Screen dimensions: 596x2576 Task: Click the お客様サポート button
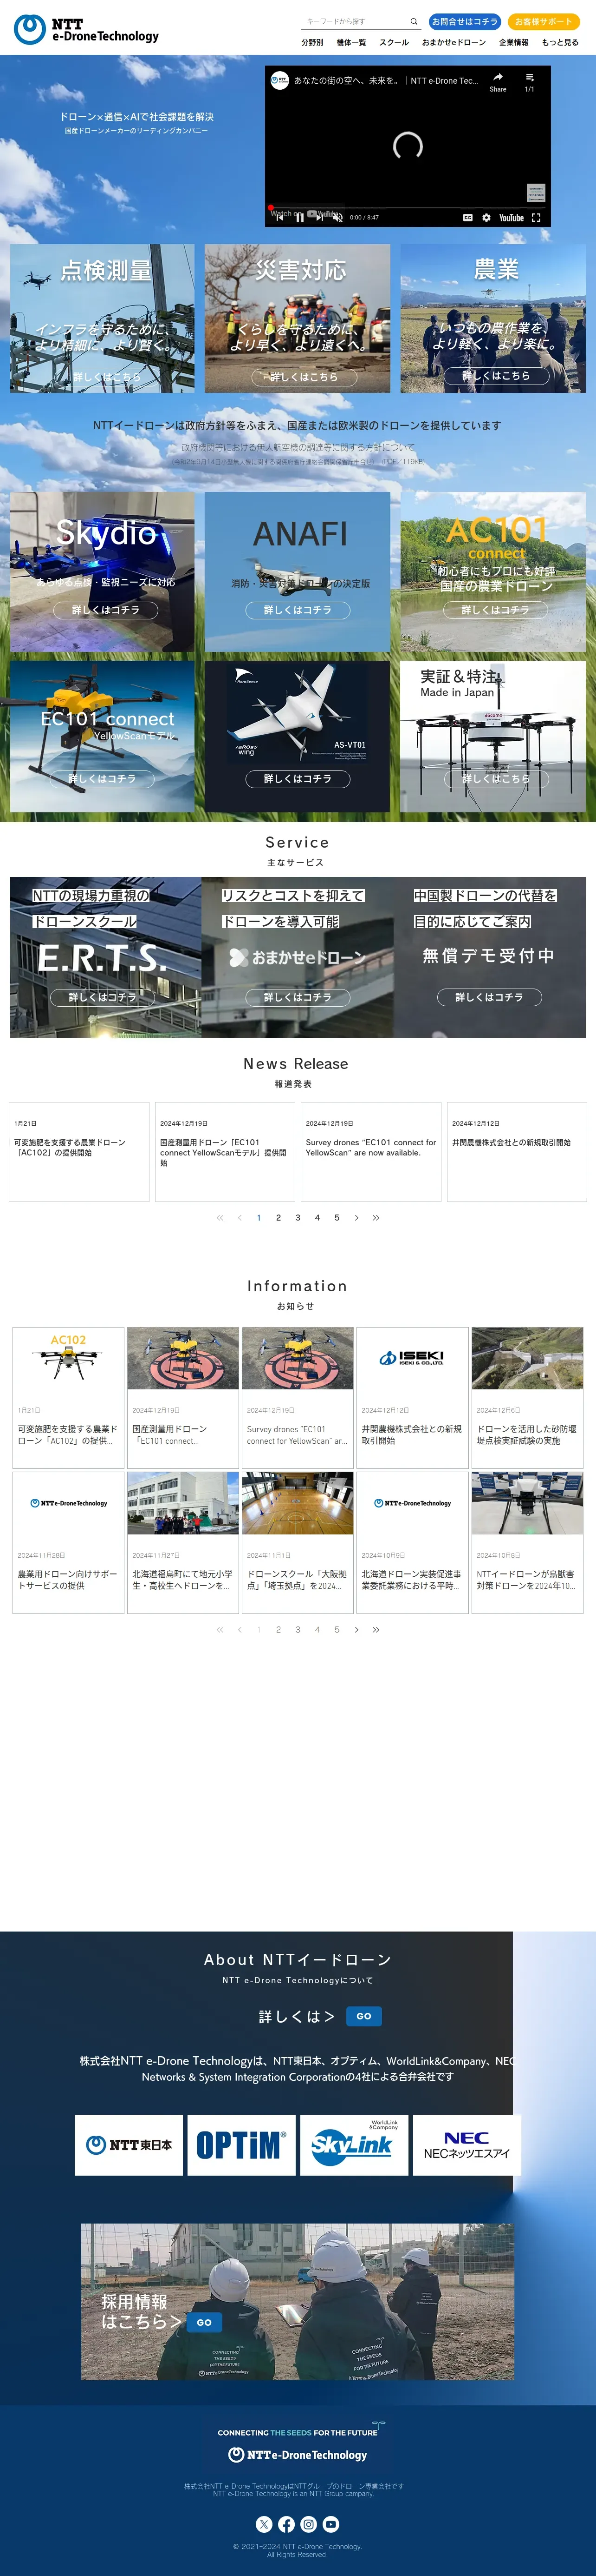click(544, 21)
